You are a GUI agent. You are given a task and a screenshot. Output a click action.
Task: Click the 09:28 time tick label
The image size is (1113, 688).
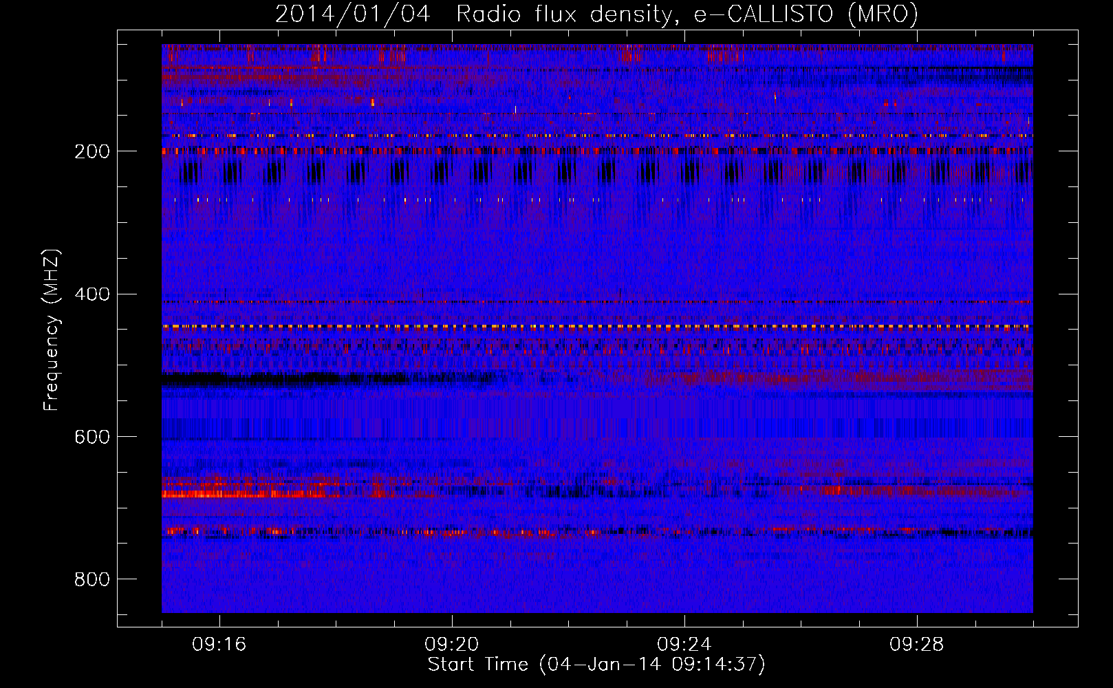tap(917, 645)
